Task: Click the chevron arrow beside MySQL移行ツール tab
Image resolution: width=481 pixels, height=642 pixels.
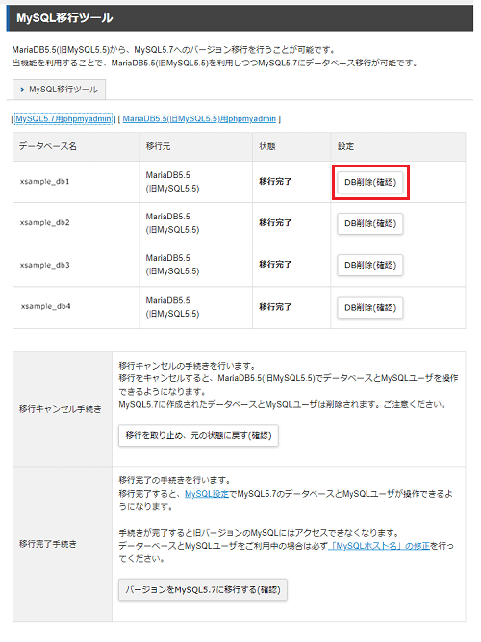Action: 22,90
